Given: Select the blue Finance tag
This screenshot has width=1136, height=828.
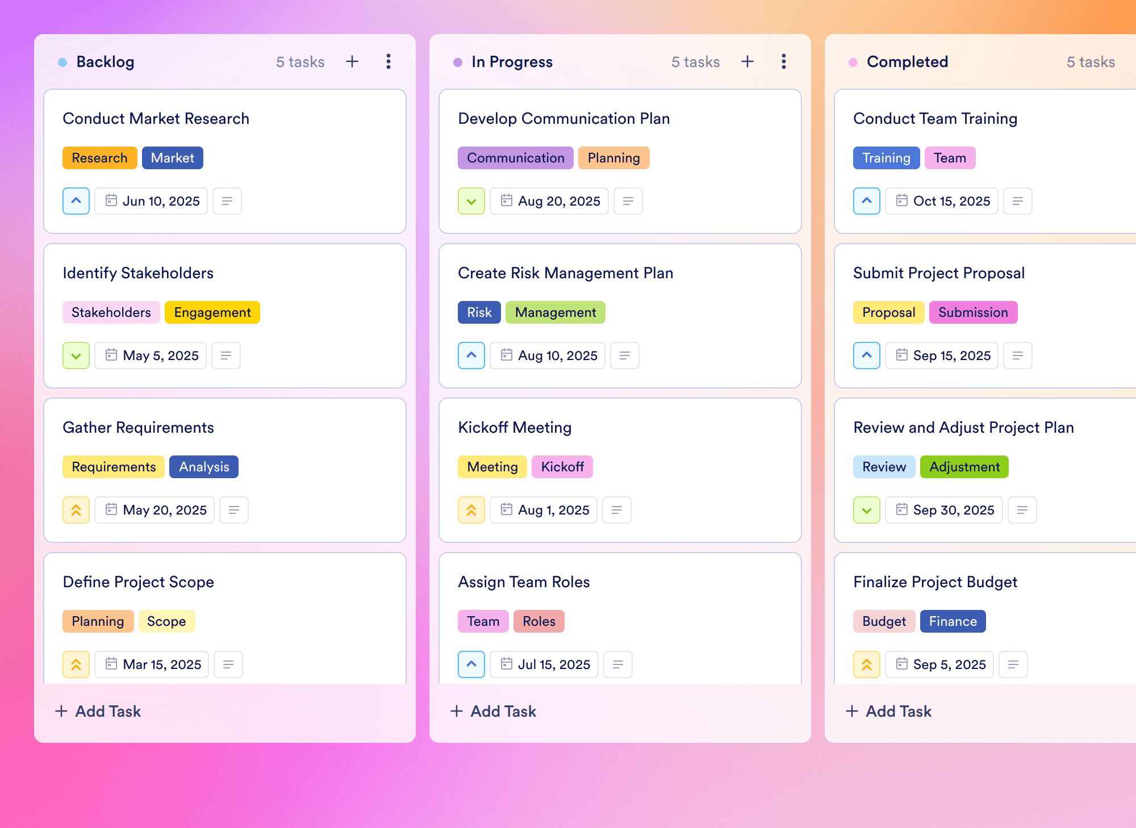Looking at the screenshot, I should 953,621.
